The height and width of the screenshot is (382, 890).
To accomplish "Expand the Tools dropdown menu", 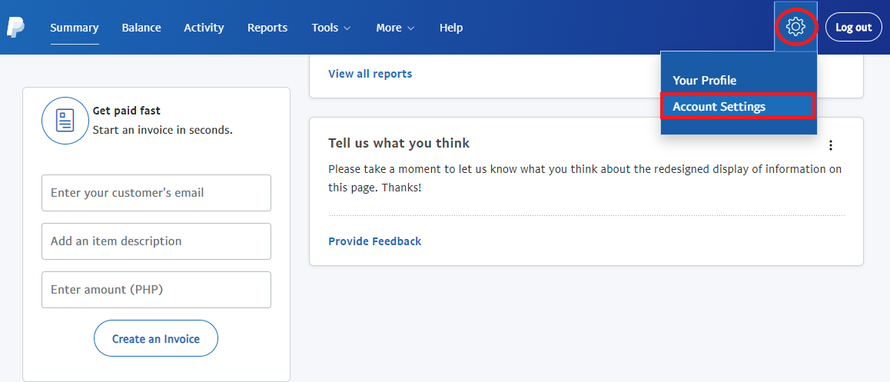I will pos(331,27).
